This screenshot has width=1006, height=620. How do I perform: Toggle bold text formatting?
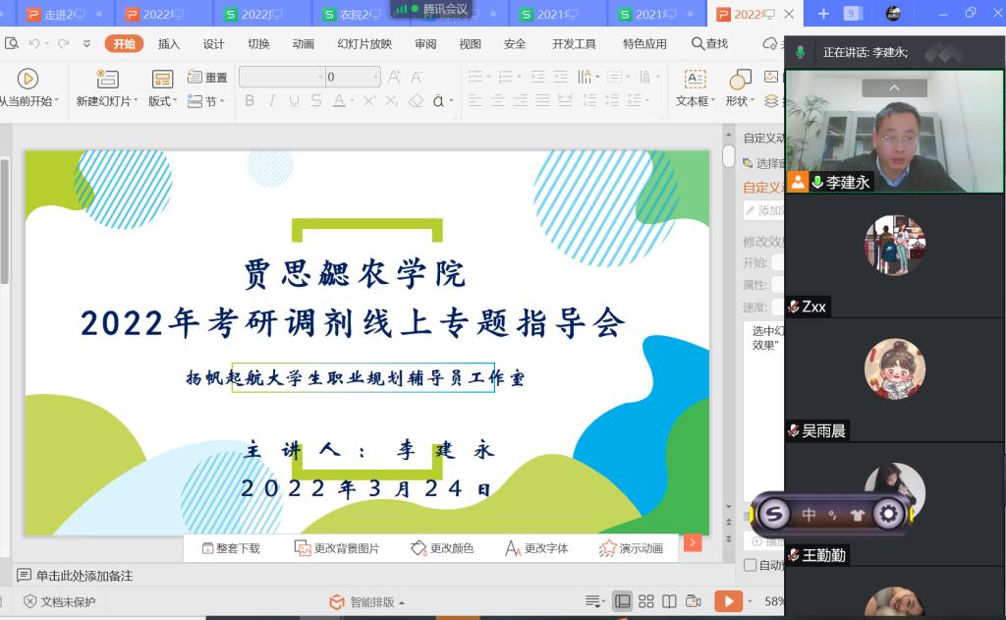pyautogui.click(x=250, y=101)
